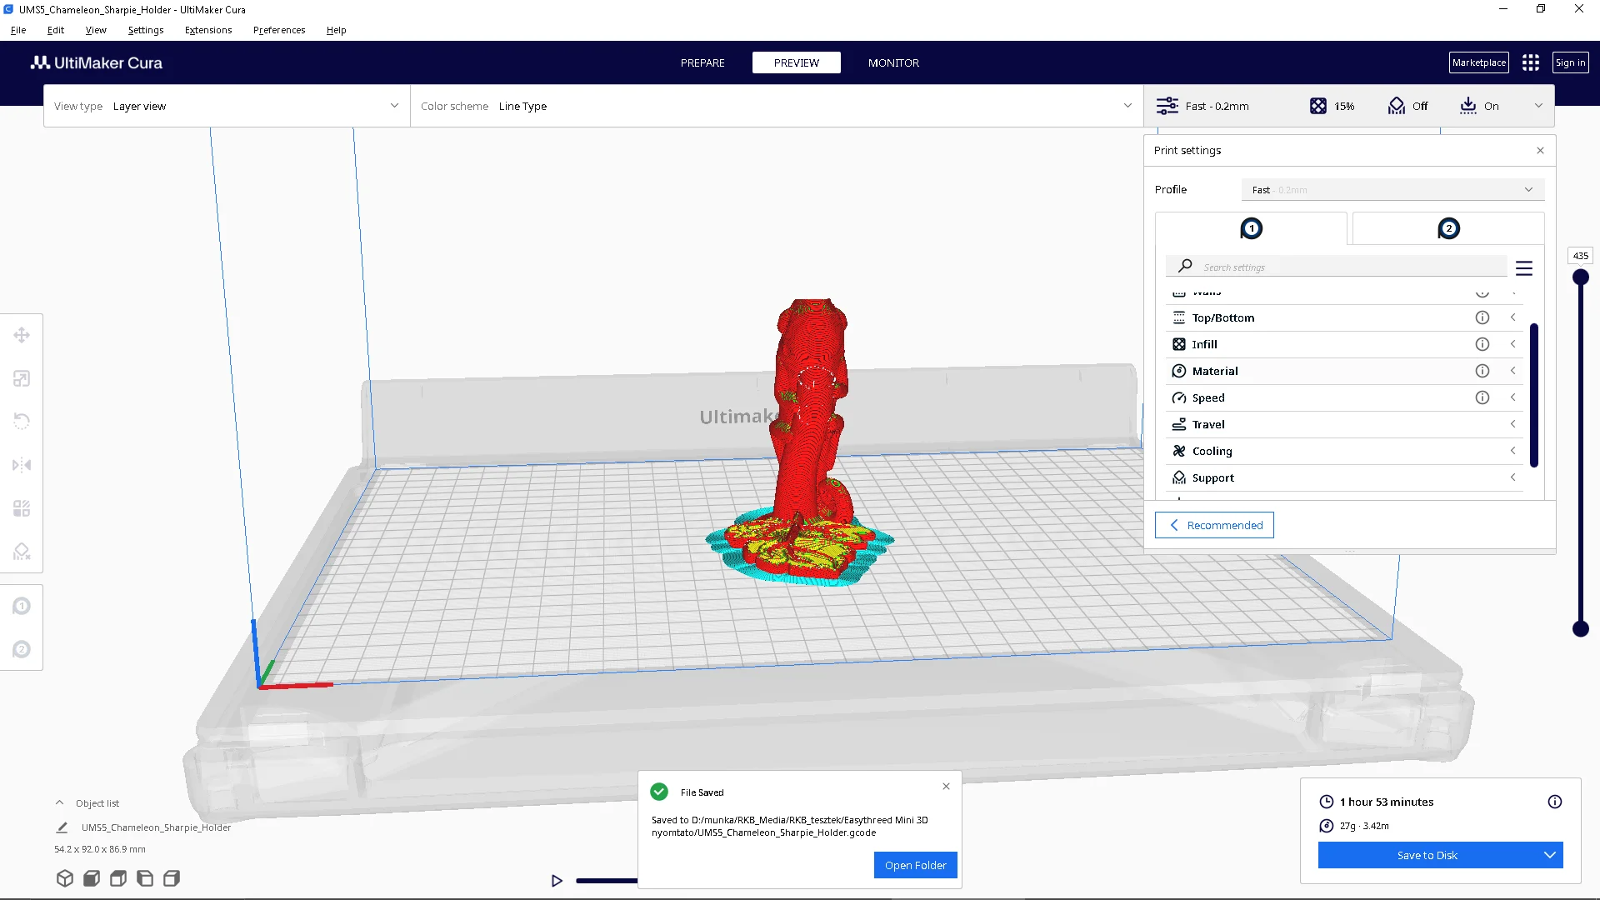Select the Mirror tool icon

[x=22, y=465]
